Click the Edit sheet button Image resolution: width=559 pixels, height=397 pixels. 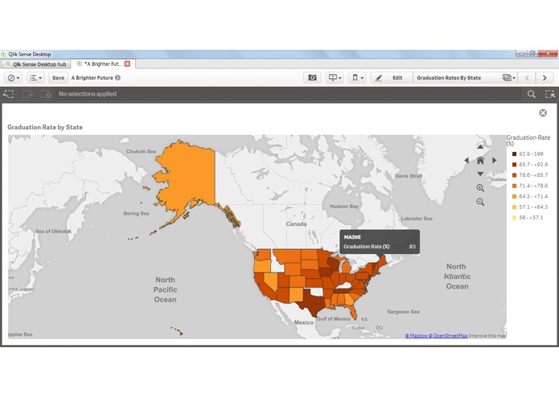pyautogui.click(x=392, y=78)
